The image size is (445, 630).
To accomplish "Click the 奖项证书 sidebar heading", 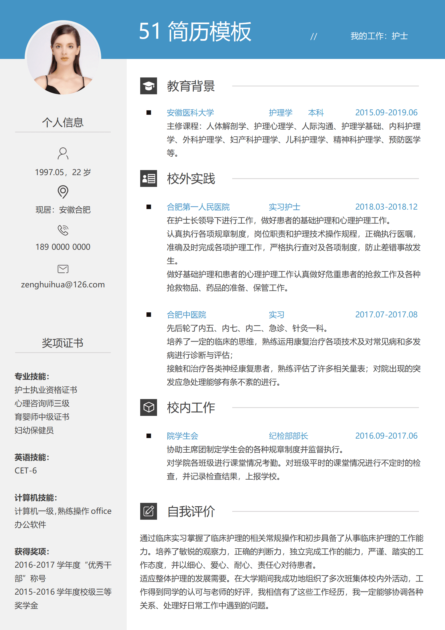I will [x=63, y=343].
